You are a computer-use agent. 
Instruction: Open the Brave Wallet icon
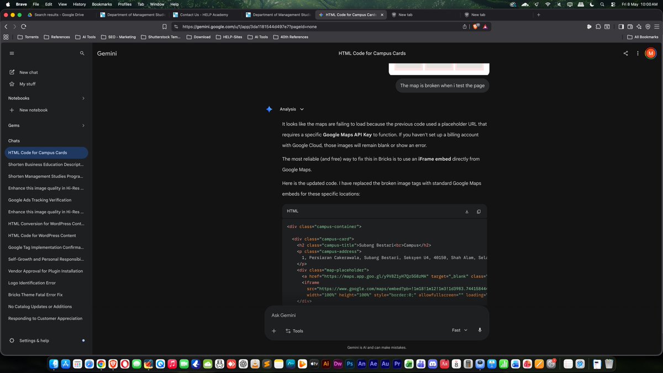tap(630, 26)
